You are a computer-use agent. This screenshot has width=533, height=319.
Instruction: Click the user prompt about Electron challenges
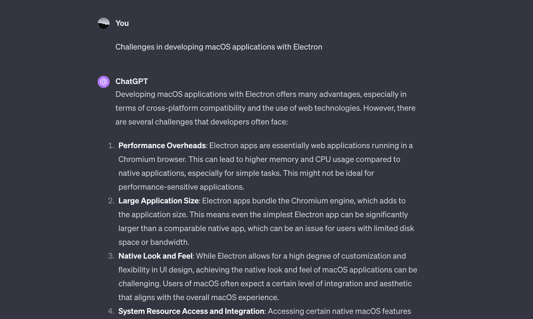click(218, 47)
